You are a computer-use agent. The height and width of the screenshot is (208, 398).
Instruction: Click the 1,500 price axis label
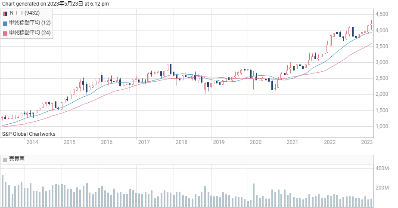[382, 110]
